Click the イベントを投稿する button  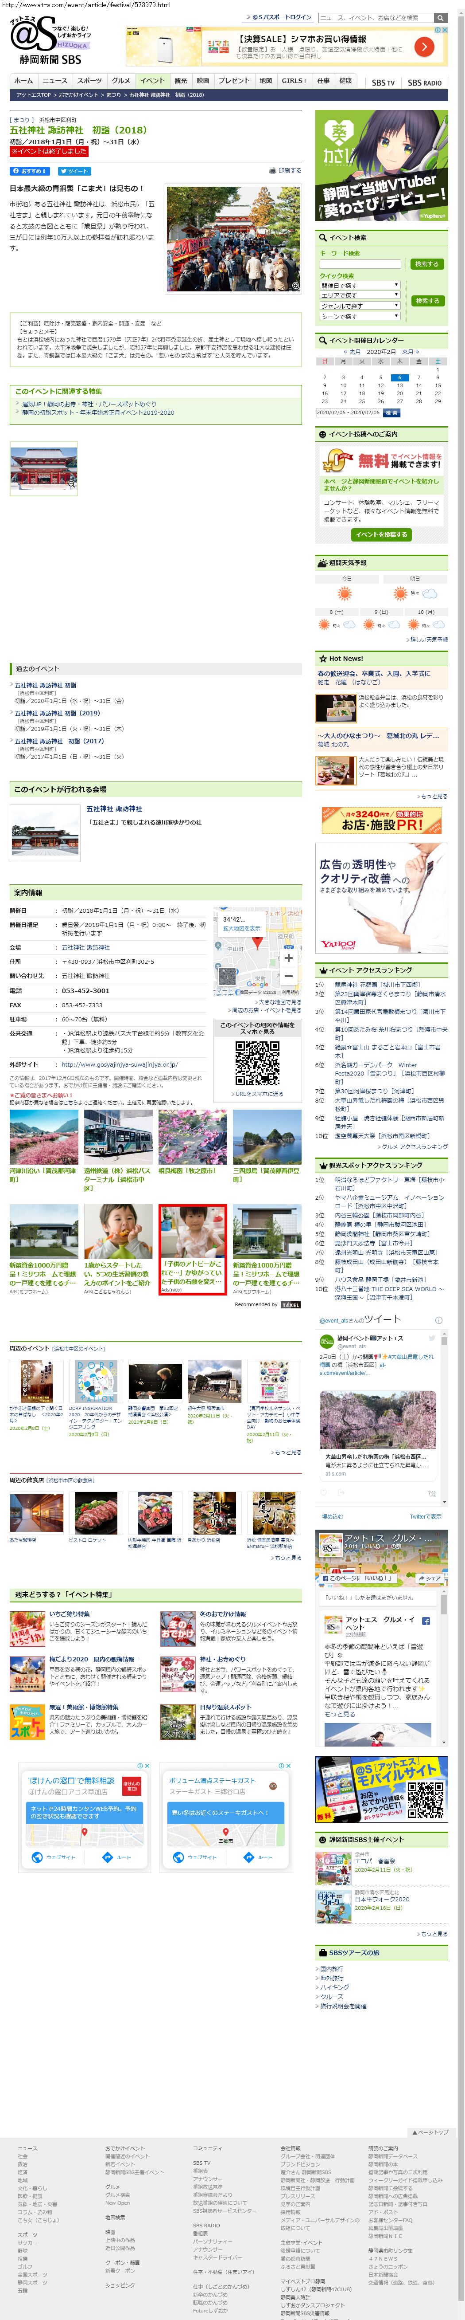381,534
